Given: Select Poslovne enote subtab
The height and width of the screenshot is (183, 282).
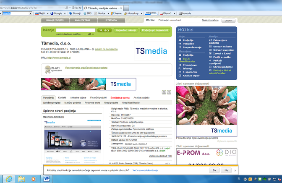Looking at the screenshot, I should 92,103.
